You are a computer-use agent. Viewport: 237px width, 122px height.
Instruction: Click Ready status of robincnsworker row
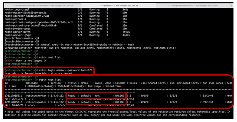(72, 96)
